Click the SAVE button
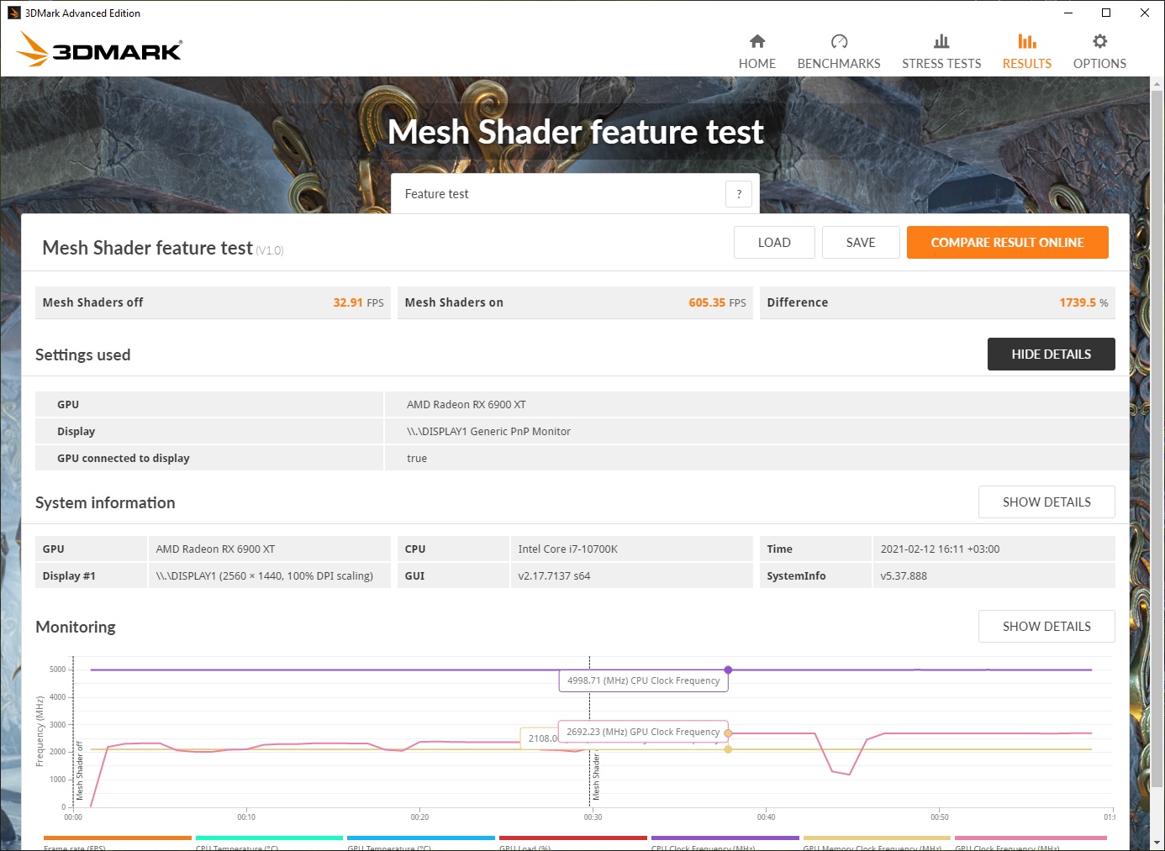Screen dimensions: 1165x851 (861, 243)
